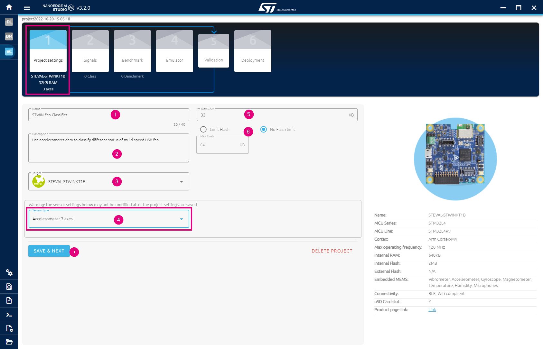Click the SAVE & NEXT button
Viewport: 543px width, 349px height.
coord(49,251)
